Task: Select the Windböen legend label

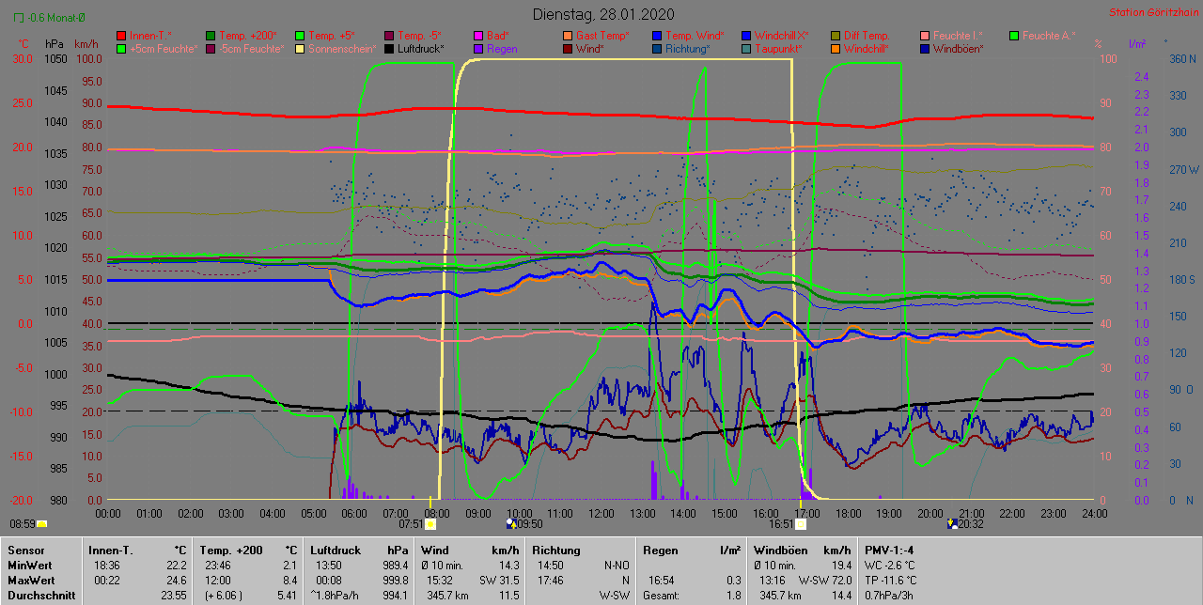Action: [959, 49]
